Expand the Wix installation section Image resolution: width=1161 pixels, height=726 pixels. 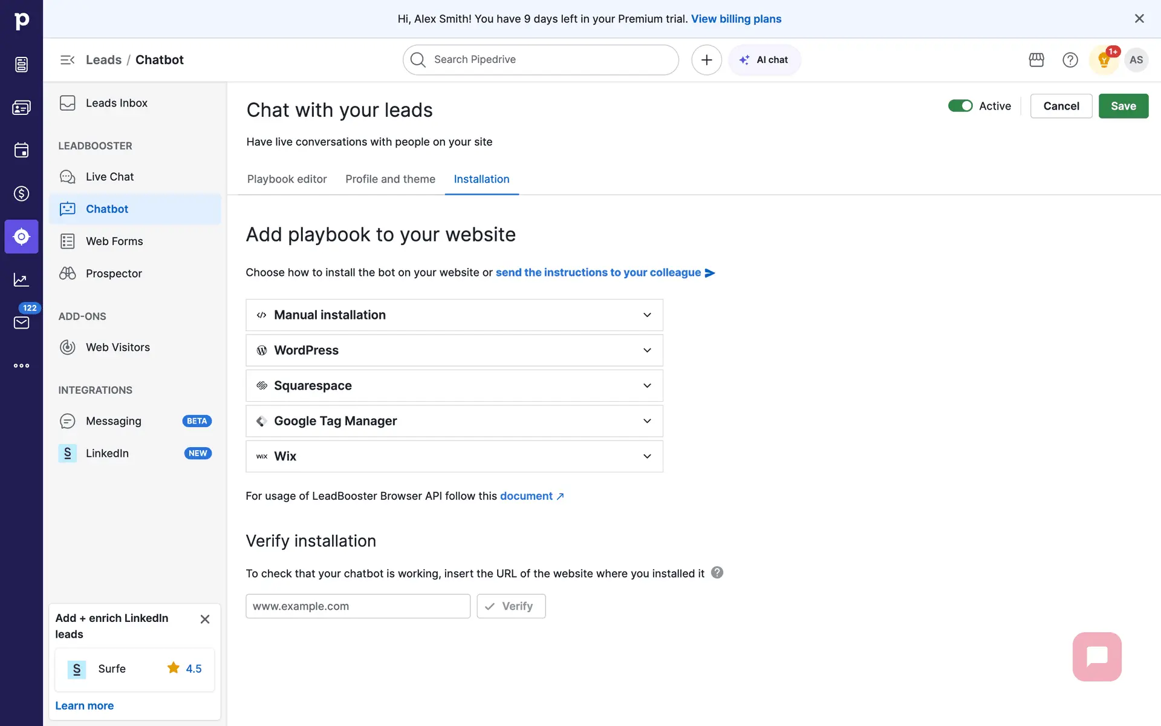point(454,456)
